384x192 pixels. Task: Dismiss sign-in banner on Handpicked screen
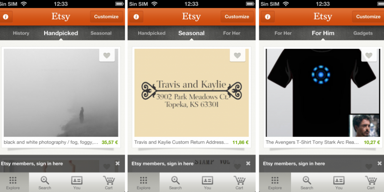118,163
